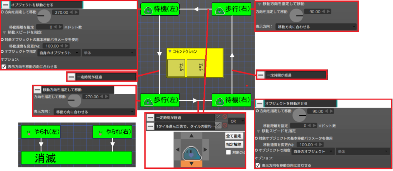Toggle the orange down arrow on the wall-detection pad
Screen dimensions: 393x171
(192, 164)
